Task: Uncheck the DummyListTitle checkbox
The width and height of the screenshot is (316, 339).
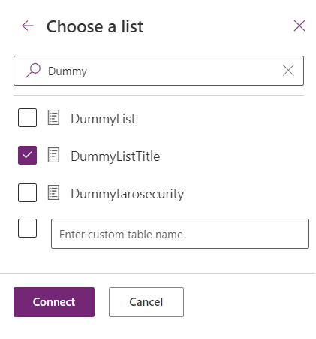Action: (x=27, y=155)
